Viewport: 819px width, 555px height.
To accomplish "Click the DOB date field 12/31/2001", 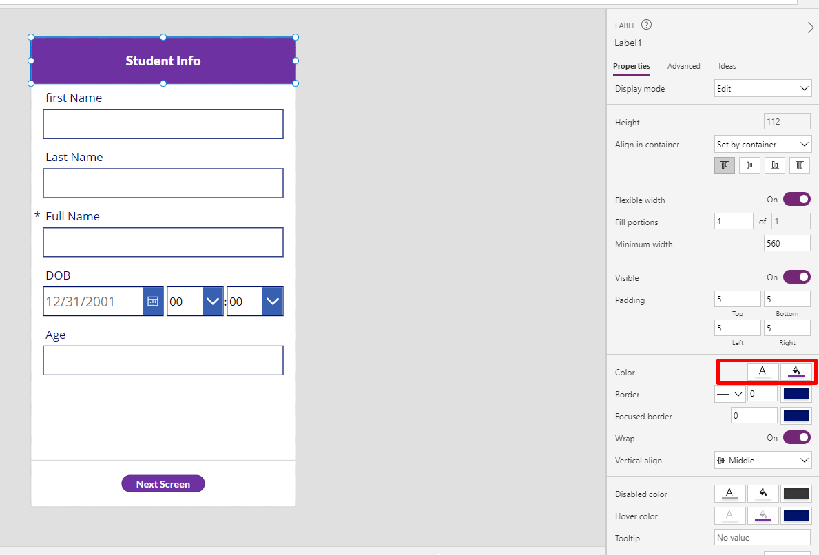I will tap(93, 301).
